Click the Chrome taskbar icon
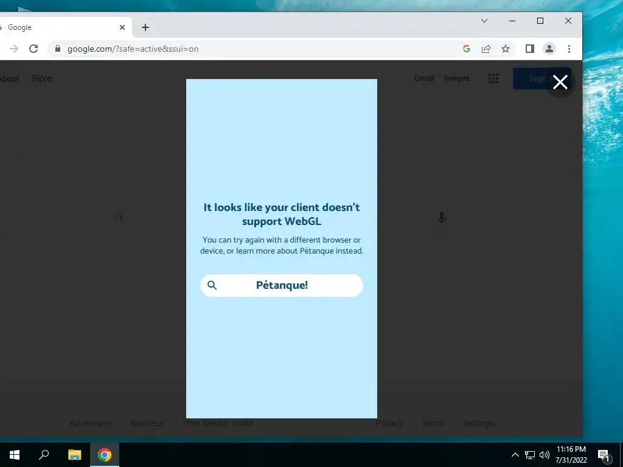The image size is (623, 467). 105,455
